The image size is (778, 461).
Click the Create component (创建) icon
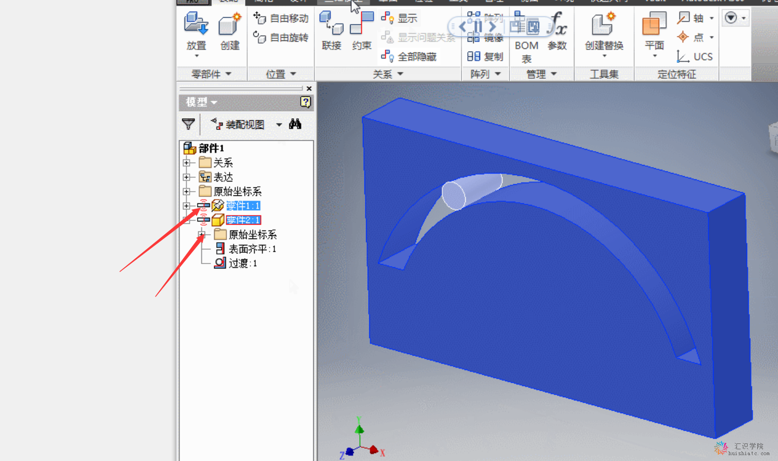230,24
